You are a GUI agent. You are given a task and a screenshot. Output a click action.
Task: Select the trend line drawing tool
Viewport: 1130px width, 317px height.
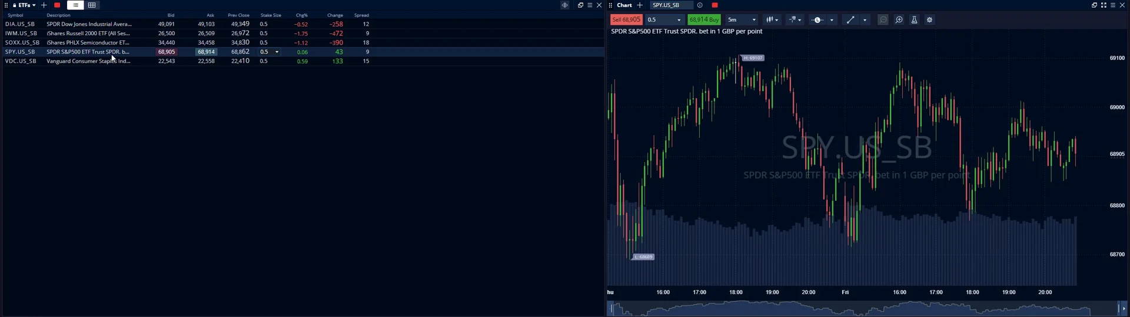point(850,20)
